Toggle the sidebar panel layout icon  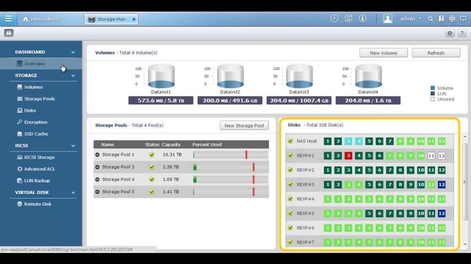point(9,33)
